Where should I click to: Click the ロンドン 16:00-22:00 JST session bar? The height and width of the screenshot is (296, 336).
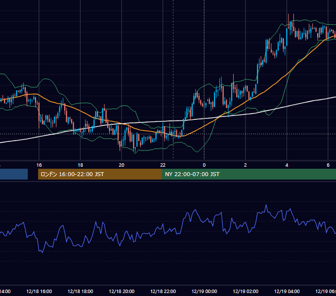100,174
